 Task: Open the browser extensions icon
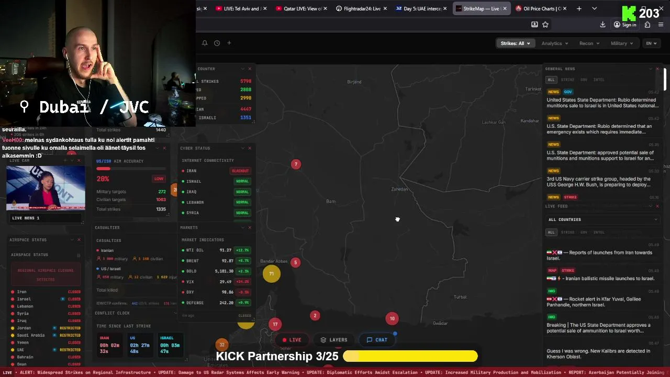pos(647,25)
